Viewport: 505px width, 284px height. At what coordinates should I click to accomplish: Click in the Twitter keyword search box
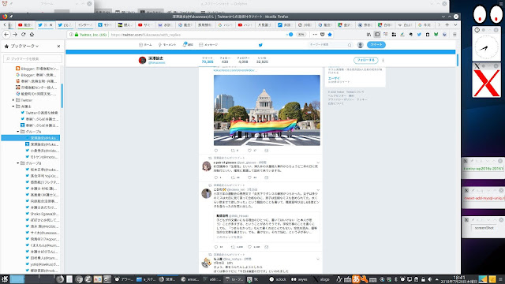tap(330, 45)
